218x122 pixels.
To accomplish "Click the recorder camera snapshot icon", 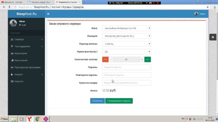I will click(x=150, y=3).
